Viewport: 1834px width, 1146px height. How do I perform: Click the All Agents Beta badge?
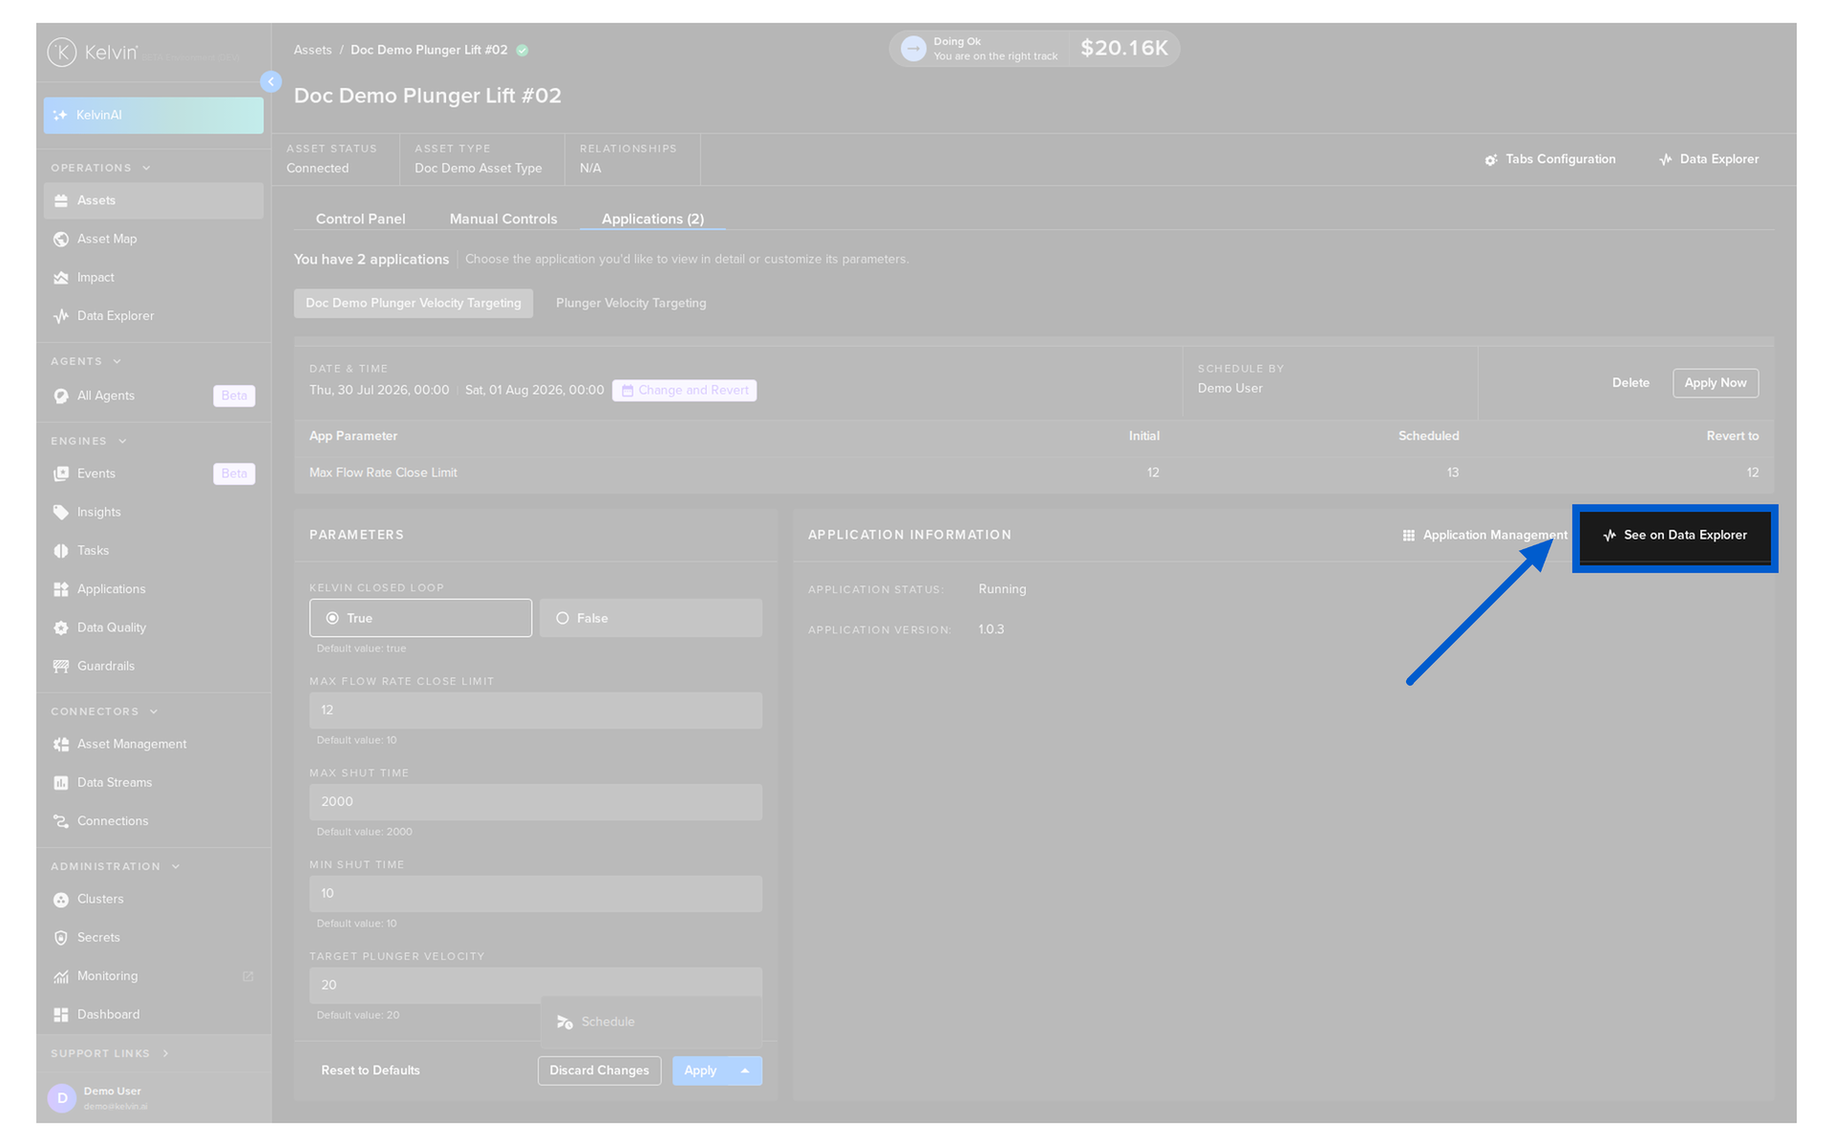(x=234, y=396)
